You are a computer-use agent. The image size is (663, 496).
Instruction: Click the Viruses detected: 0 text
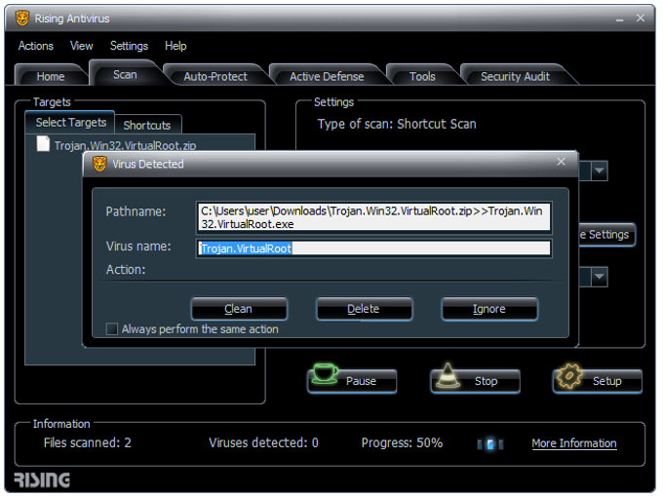[x=263, y=442]
